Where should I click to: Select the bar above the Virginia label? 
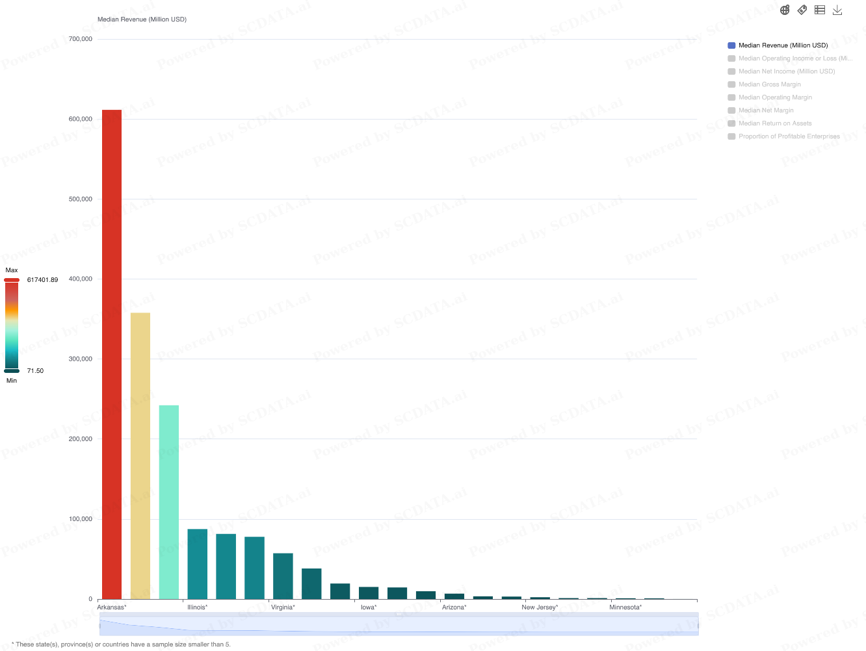[x=283, y=576]
